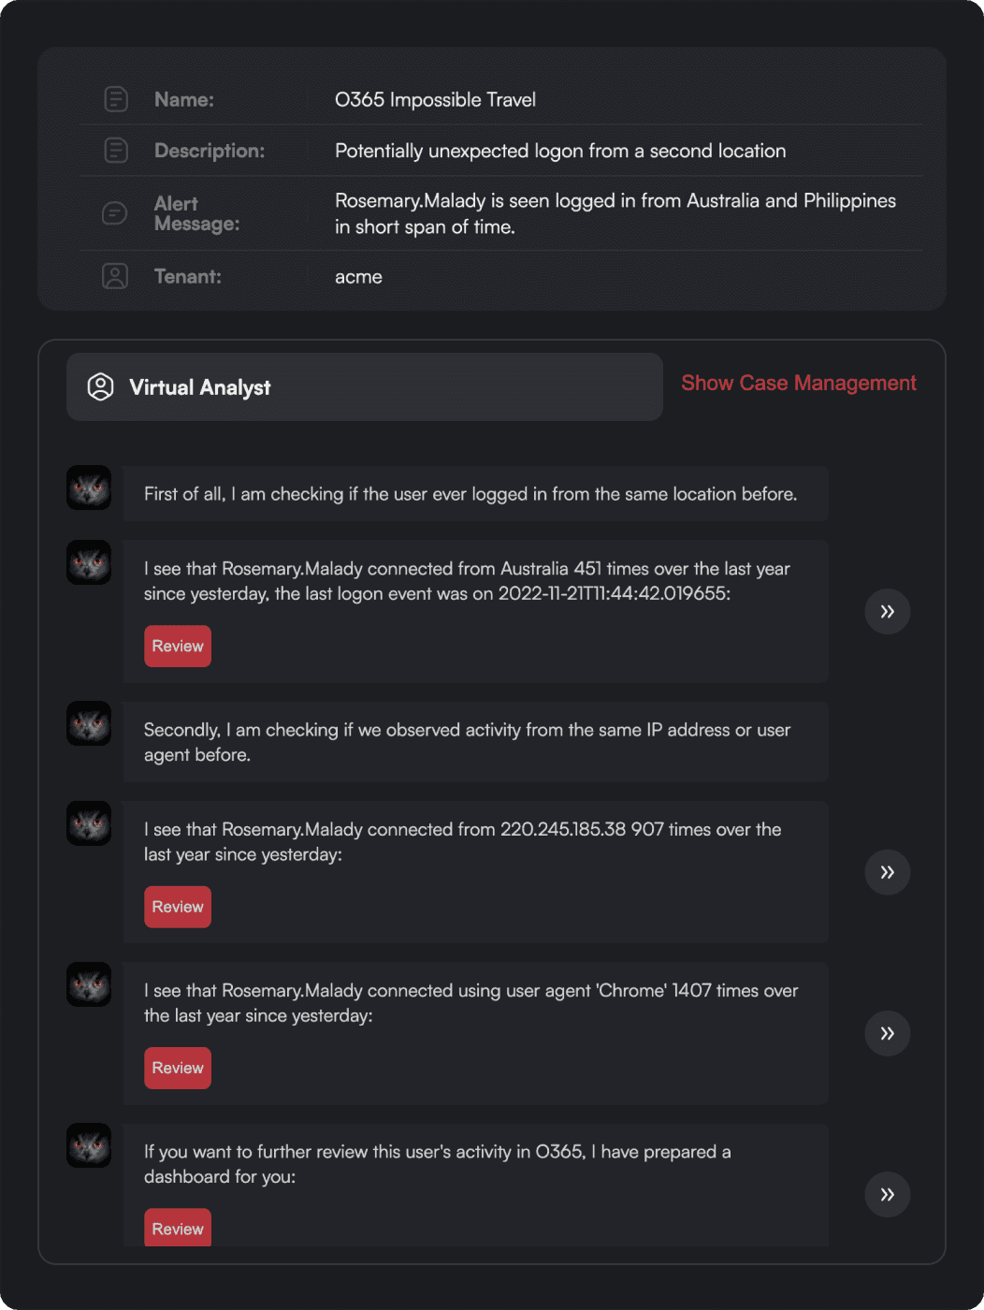Image resolution: width=984 pixels, height=1310 pixels.
Task: Click the Virtual Analyst avatar icon
Action: tap(100, 386)
